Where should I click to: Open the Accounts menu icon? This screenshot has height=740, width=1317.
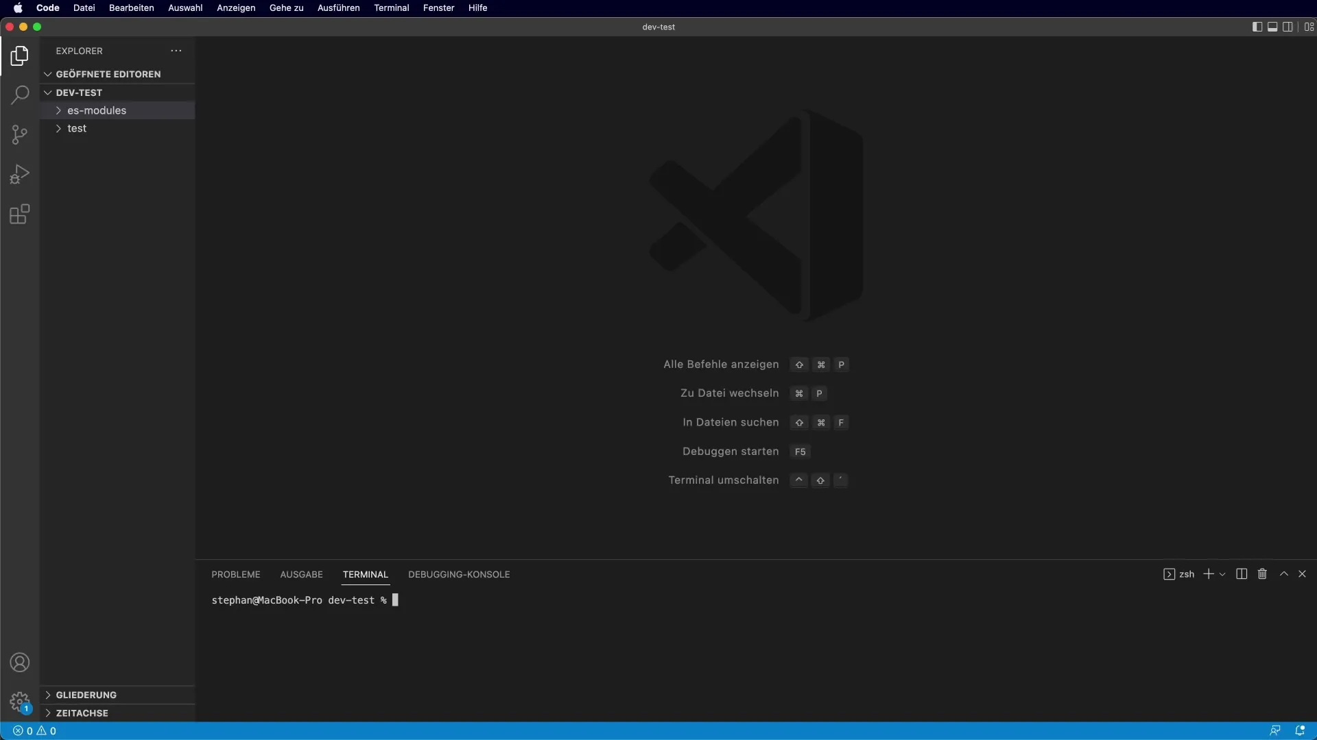pyautogui.click(x=20, y=663)
